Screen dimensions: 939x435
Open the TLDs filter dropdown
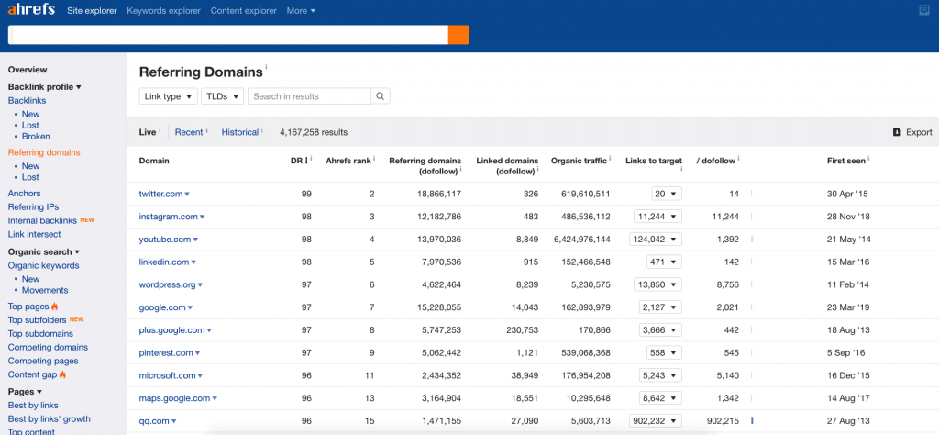223,96
